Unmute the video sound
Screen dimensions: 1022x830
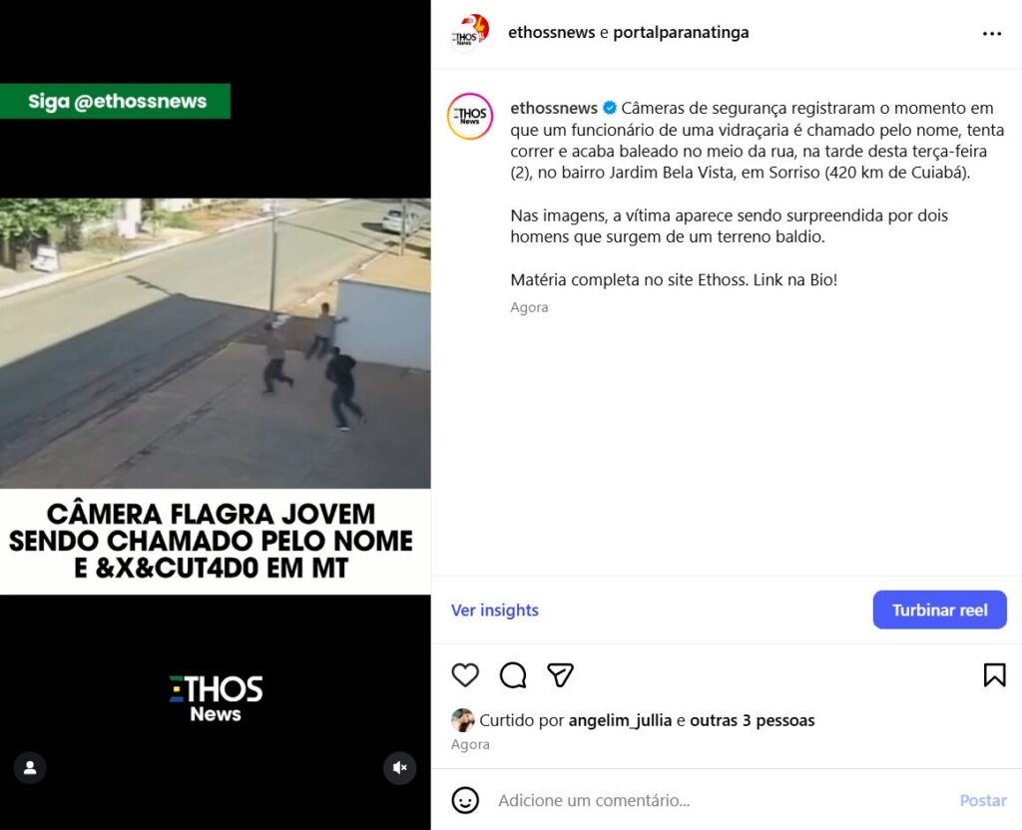coord(400,767)
